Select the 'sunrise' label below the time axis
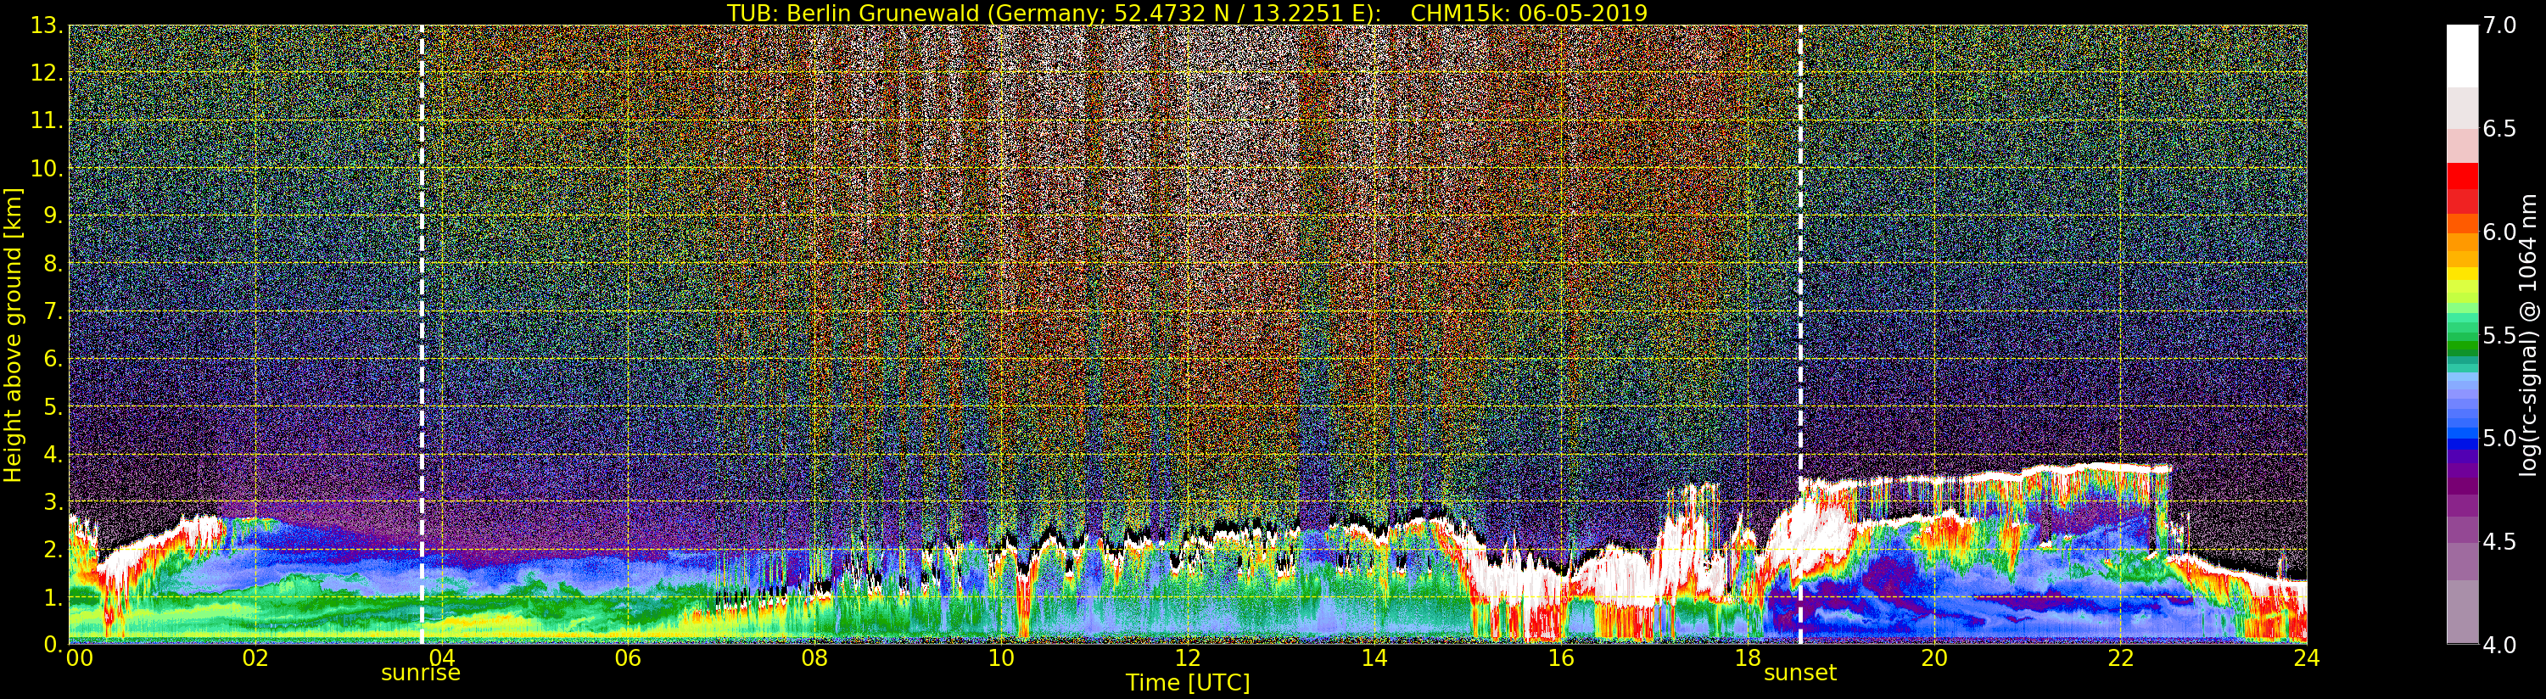2546x699 pixels. pyautogui.click(x=421, y=674)
